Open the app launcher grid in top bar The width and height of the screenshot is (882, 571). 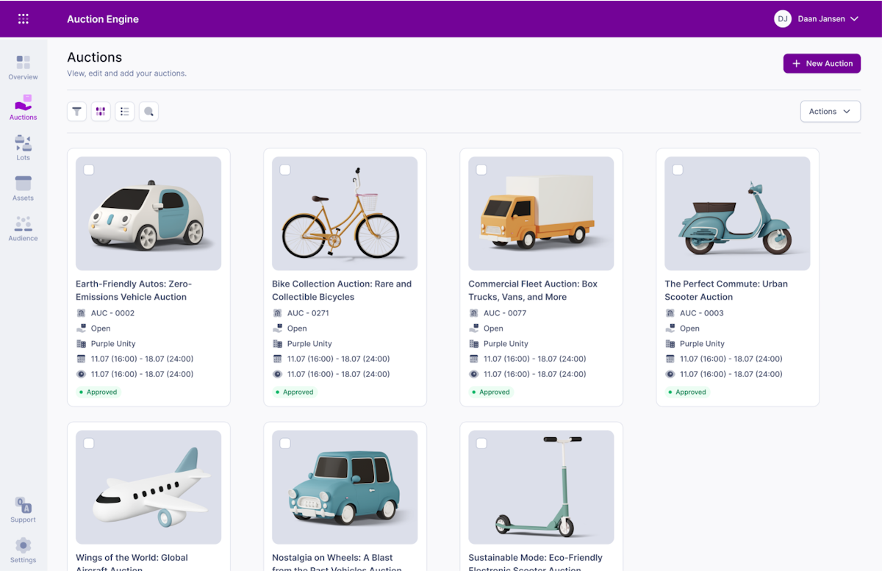click(x=23, y=18)
